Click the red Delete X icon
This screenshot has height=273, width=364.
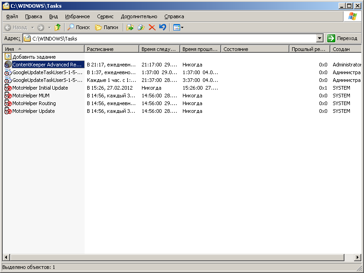(152, 27)
